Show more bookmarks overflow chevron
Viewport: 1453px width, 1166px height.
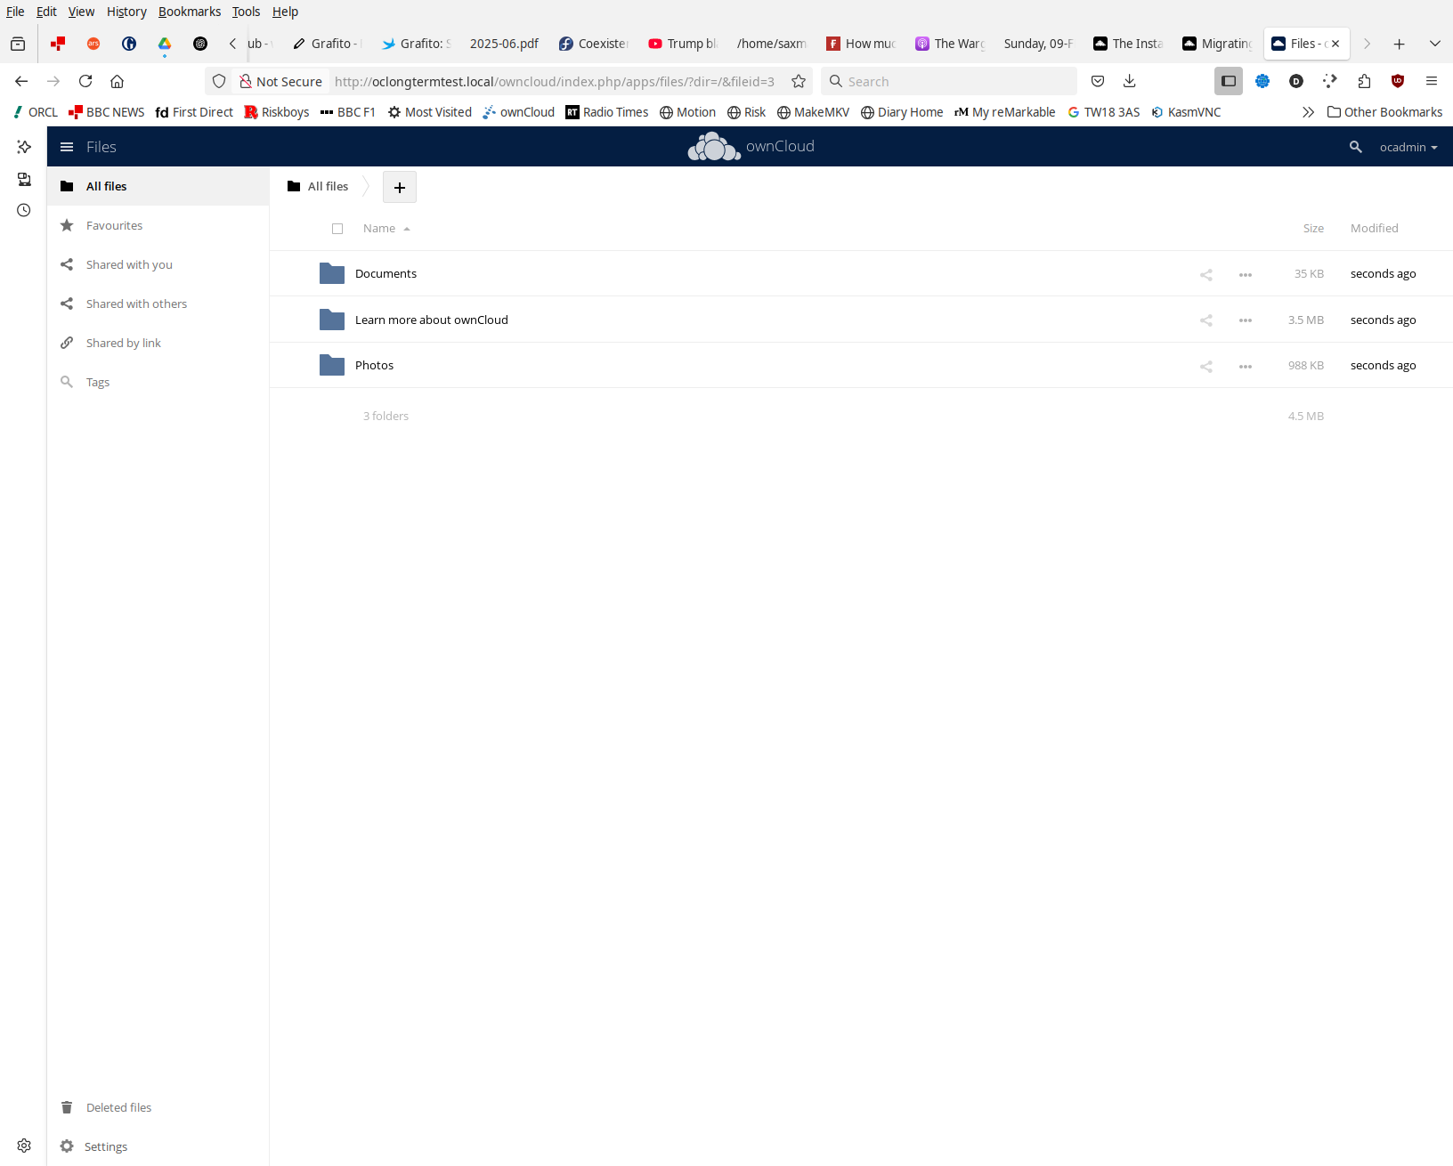point(1307,112)
